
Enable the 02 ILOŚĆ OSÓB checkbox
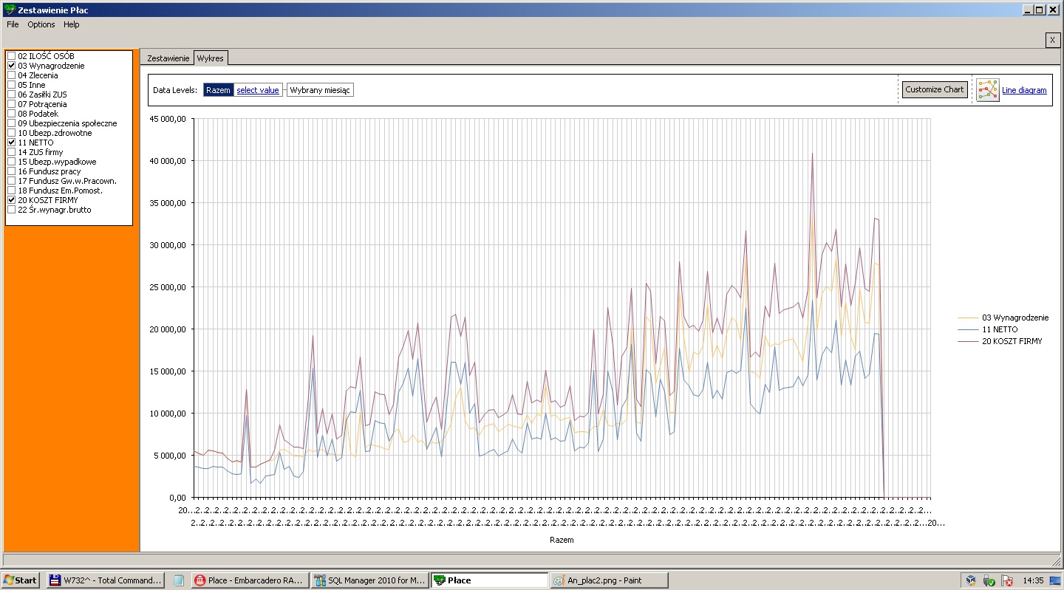click(x=12, y=56)
